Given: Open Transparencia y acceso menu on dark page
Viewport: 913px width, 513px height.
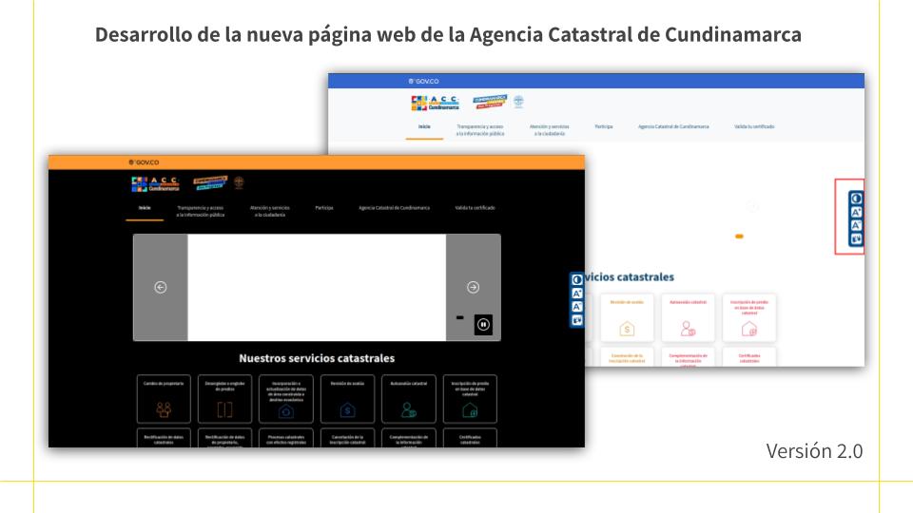Looking at the screenshot, I should tap(201, 211).
